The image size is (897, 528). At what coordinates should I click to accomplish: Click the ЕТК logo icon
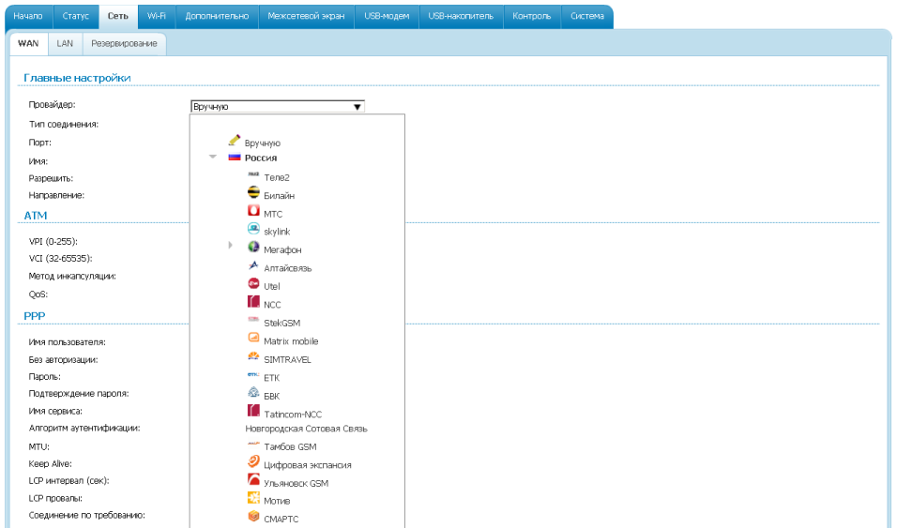[253, 375]
